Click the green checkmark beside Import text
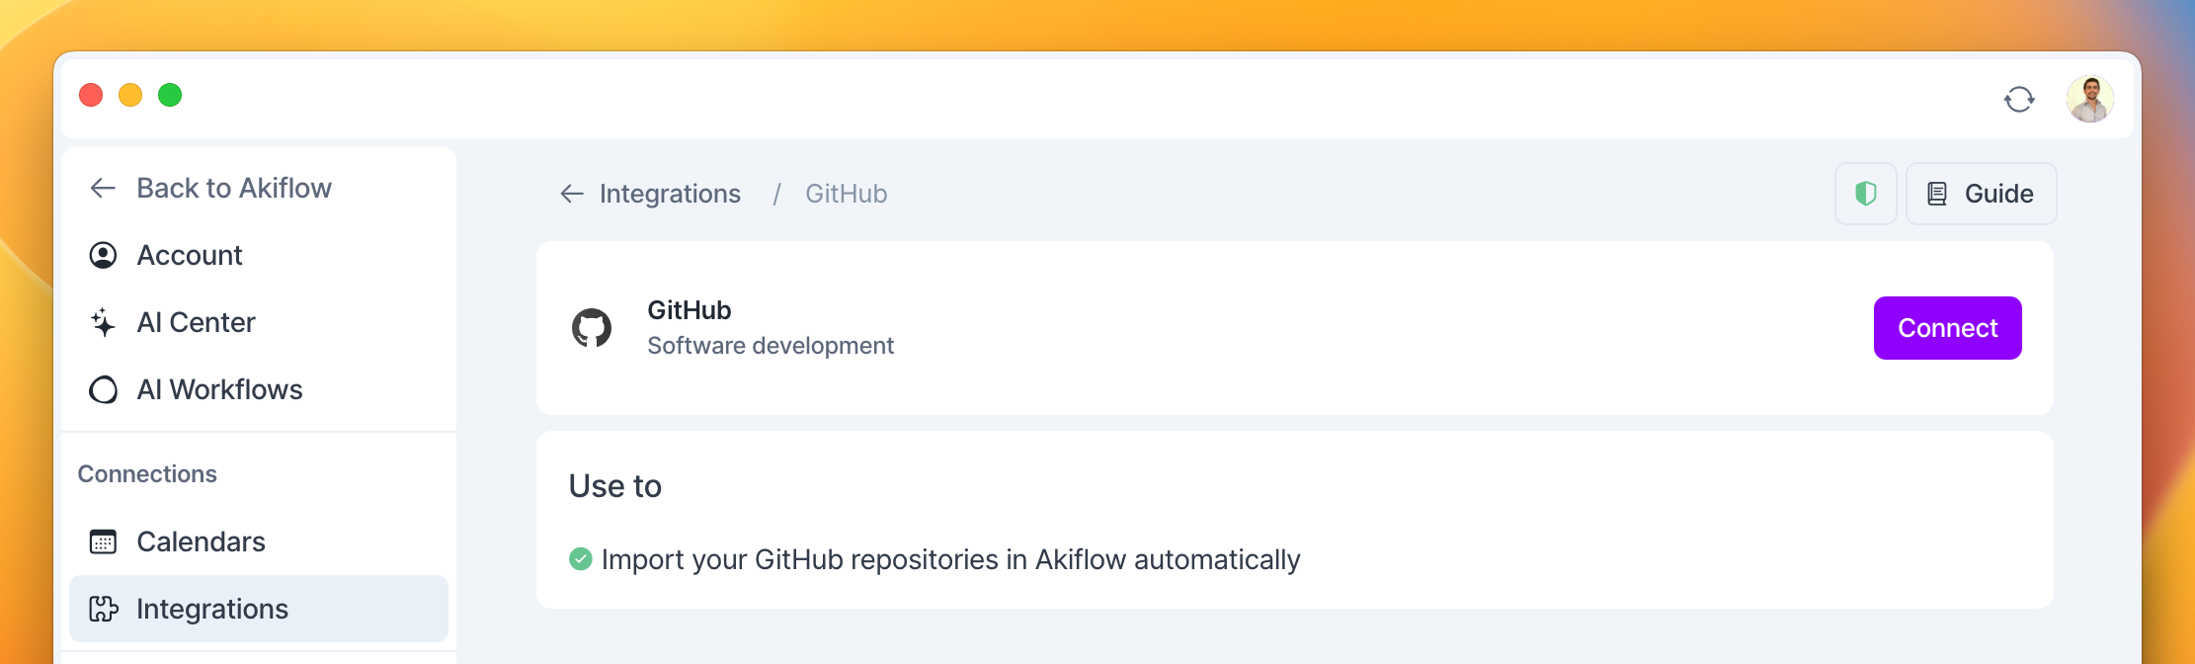Image resolution: width=2195 pixels, height=664 pixels. tap(581, 559)
